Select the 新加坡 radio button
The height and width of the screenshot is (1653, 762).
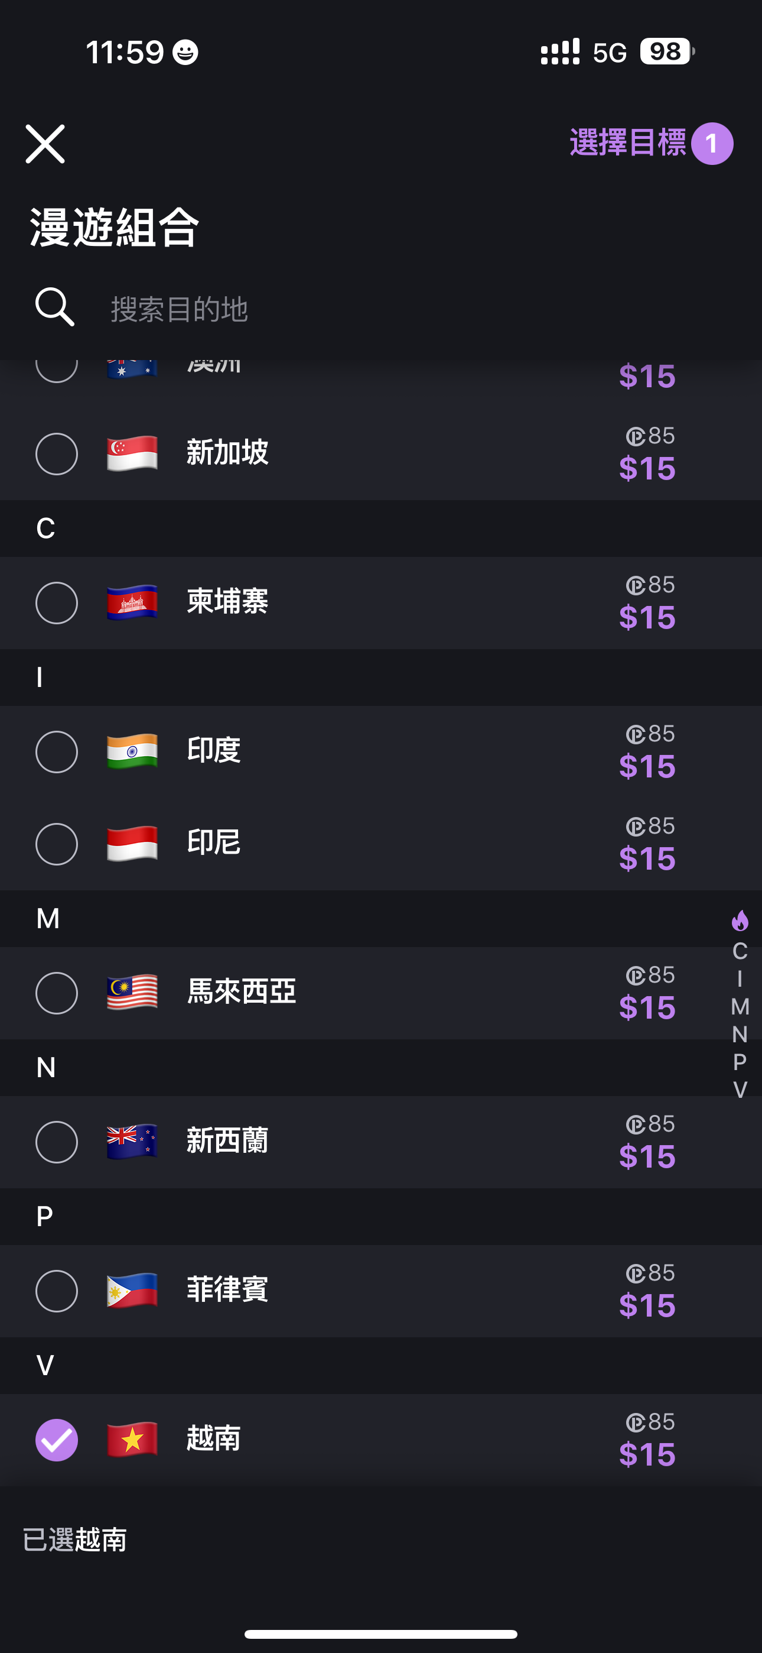pos(57,454)
